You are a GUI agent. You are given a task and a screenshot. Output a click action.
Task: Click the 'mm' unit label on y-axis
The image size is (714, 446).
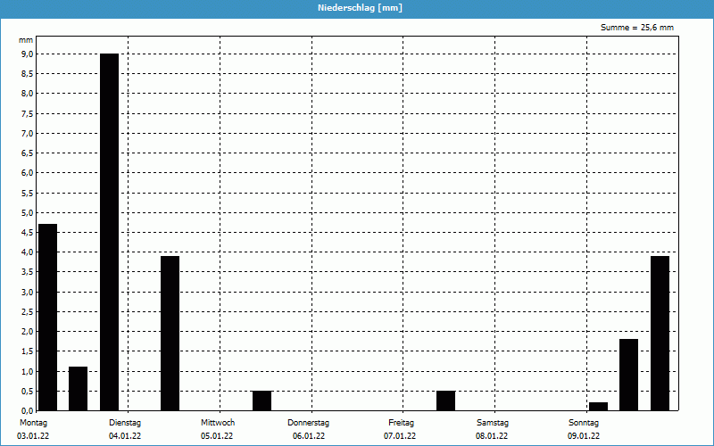(x=26, y=41)
